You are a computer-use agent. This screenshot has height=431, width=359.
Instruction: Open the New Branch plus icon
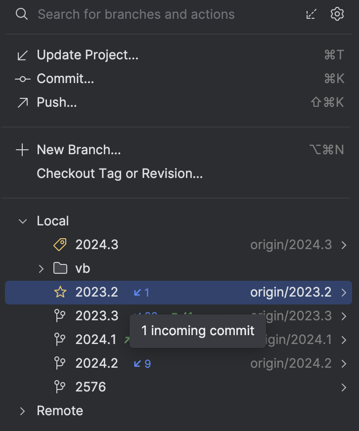point(22,150)
